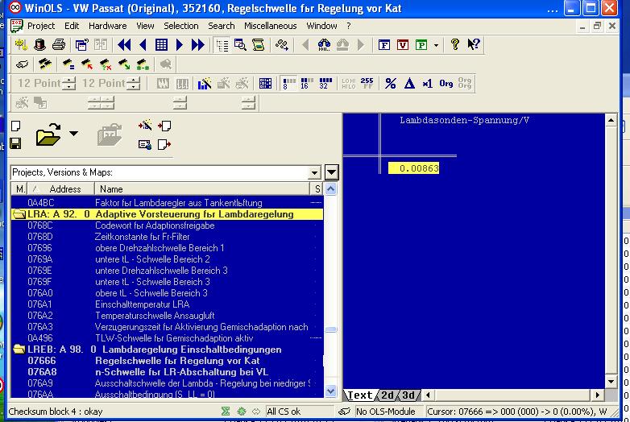Screen dimensions: 630x422
Task: Click the blue hex grid icon
Action: pyautogui.click(x=265, y=84)
